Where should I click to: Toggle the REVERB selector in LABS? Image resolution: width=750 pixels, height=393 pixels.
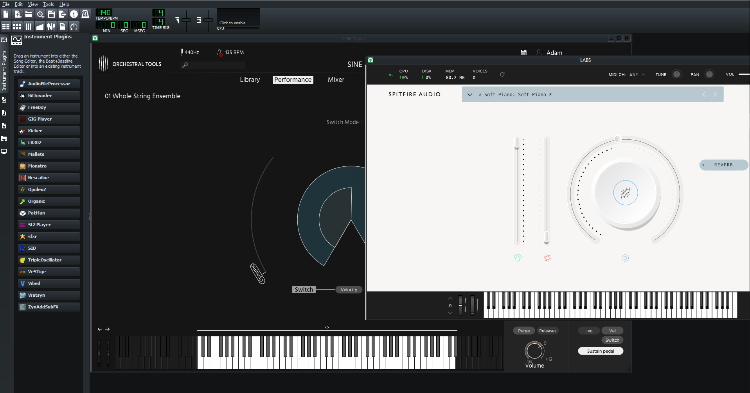pos(723,165)
